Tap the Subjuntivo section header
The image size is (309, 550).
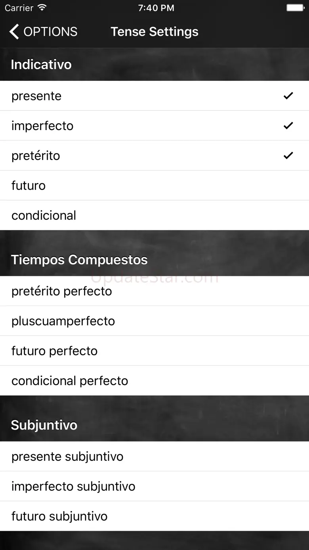click(44, 425)
